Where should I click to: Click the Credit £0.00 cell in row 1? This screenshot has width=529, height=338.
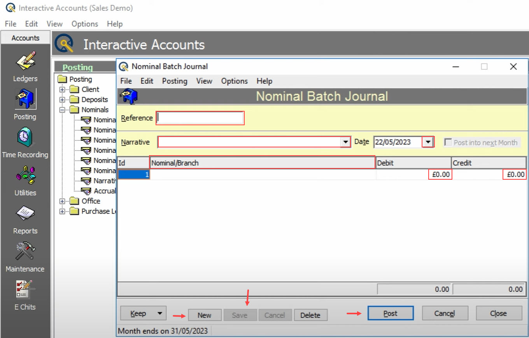pyautogui.click(x=489, y=175)
